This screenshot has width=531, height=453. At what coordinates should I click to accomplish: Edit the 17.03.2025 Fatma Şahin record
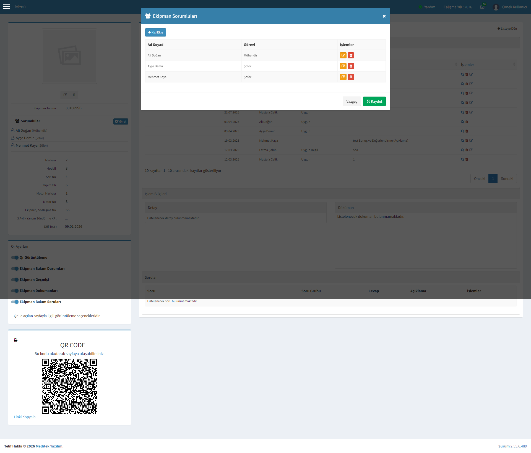pyautogui.click(x=471, y=150)
